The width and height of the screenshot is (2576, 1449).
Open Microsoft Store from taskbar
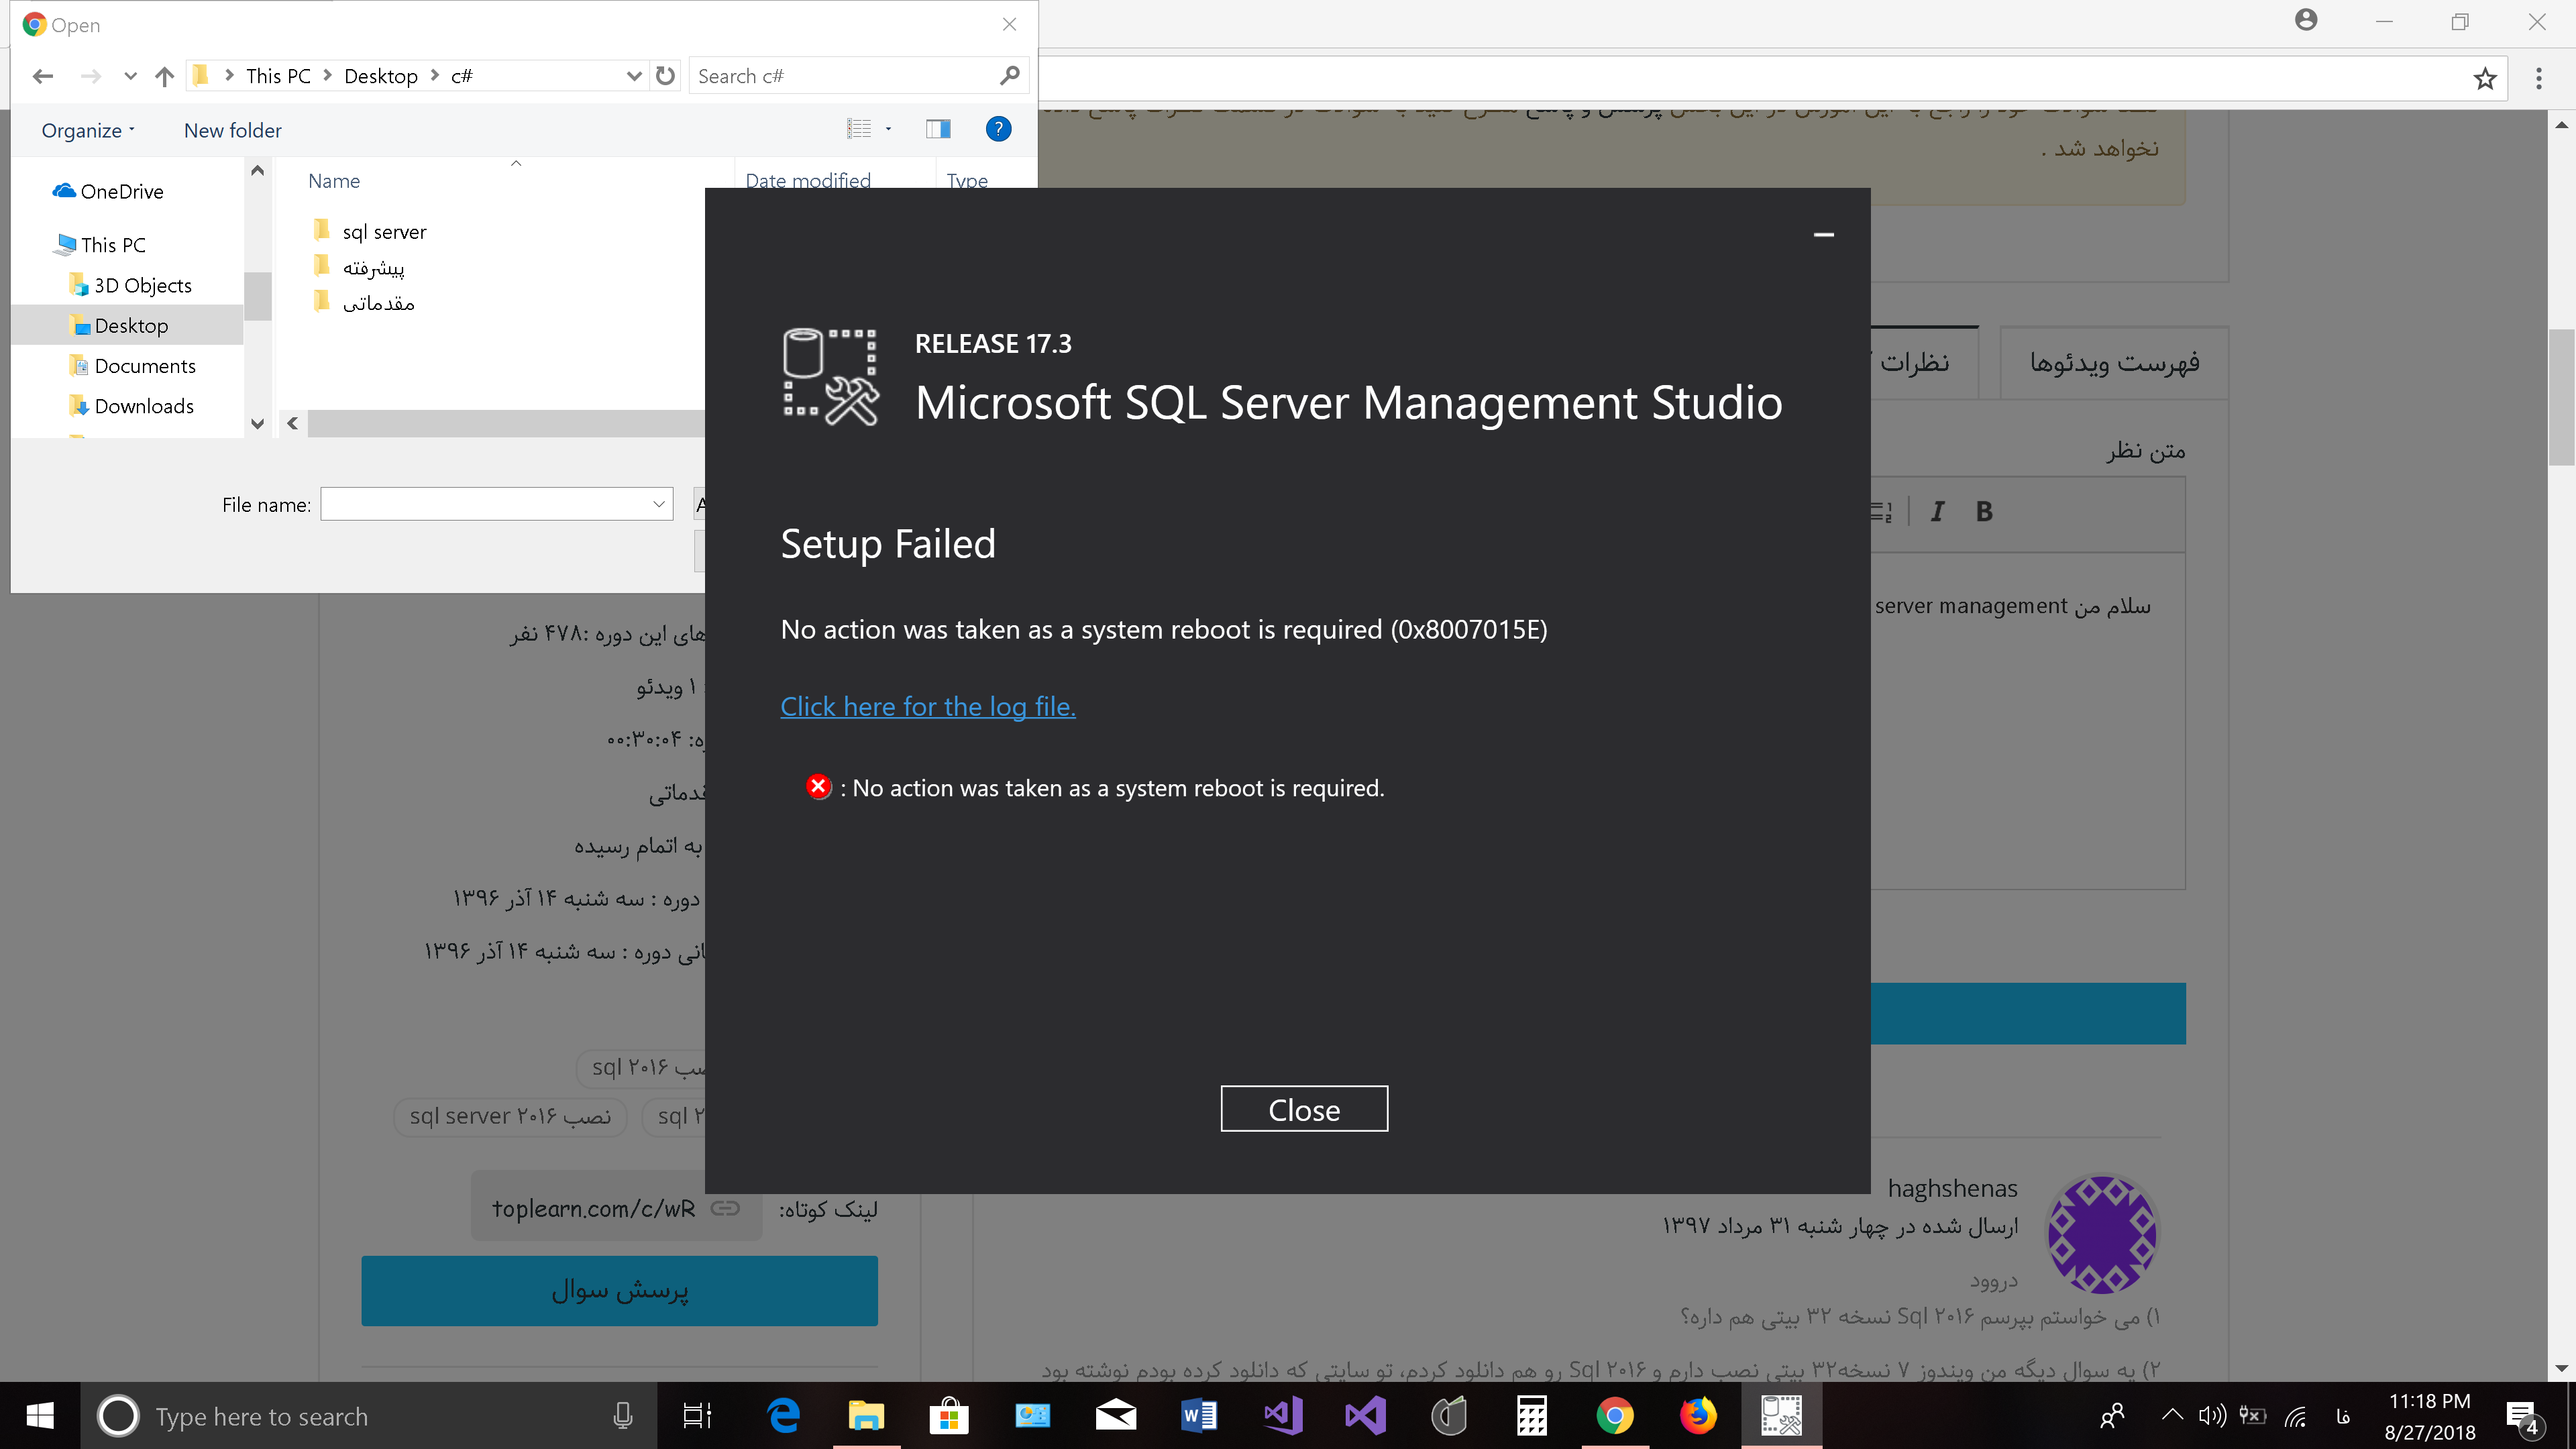point(949,1416)
